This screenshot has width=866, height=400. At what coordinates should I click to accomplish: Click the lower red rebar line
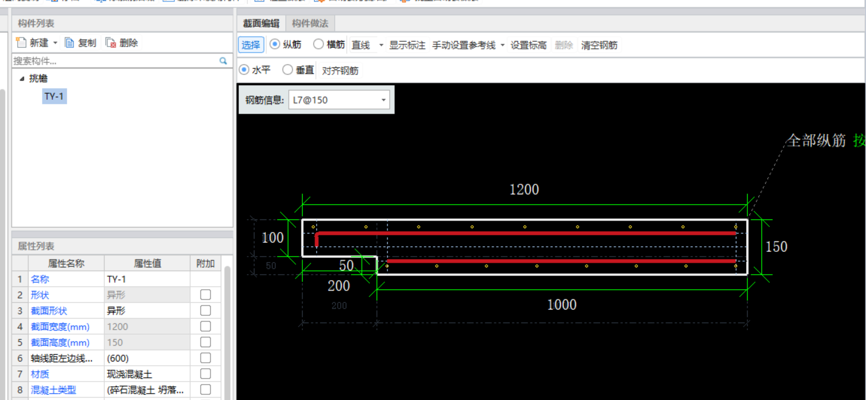[561, 261]
